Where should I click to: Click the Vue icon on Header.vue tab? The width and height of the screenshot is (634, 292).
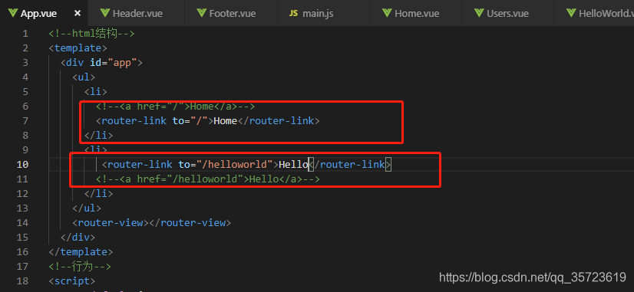point(105,13)
